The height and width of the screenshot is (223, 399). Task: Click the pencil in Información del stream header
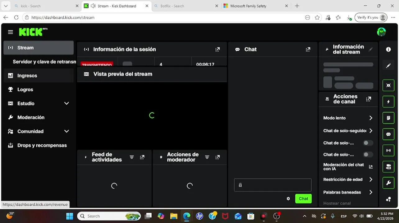click(370, 49)
